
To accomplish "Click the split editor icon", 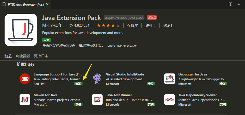I will click(230, 4).
